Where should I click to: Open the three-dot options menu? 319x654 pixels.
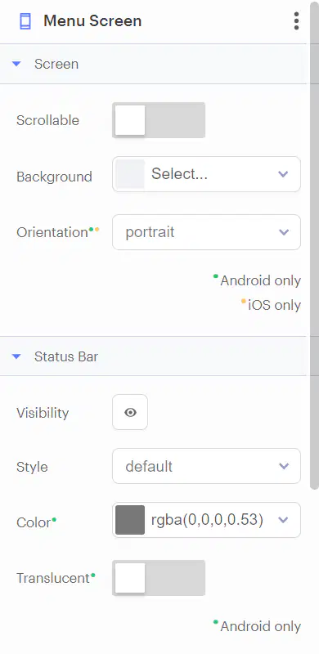pos(296,21)
